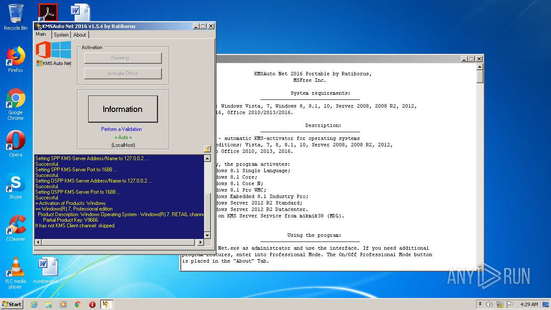Open the numberwha Word document on the desktop
The image size is (551, 310).
tap(48, 270)
